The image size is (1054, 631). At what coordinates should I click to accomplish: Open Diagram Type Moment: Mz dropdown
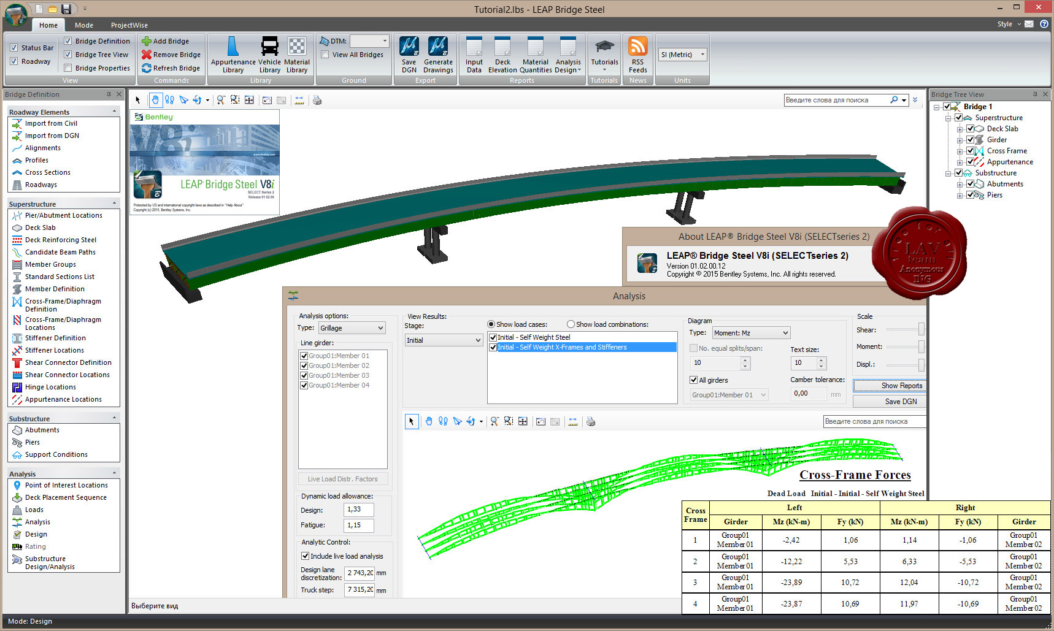(751, 333)
